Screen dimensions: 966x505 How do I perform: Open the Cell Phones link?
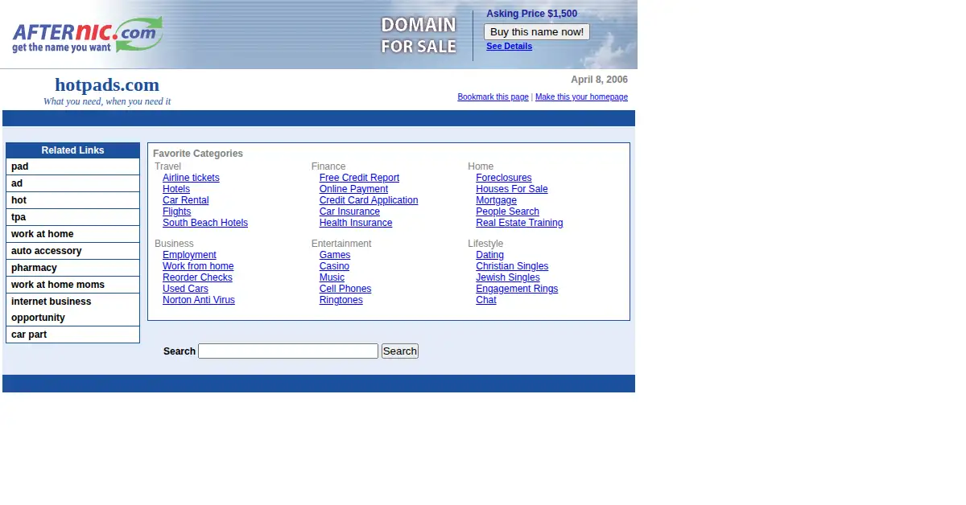pos(345,289)
